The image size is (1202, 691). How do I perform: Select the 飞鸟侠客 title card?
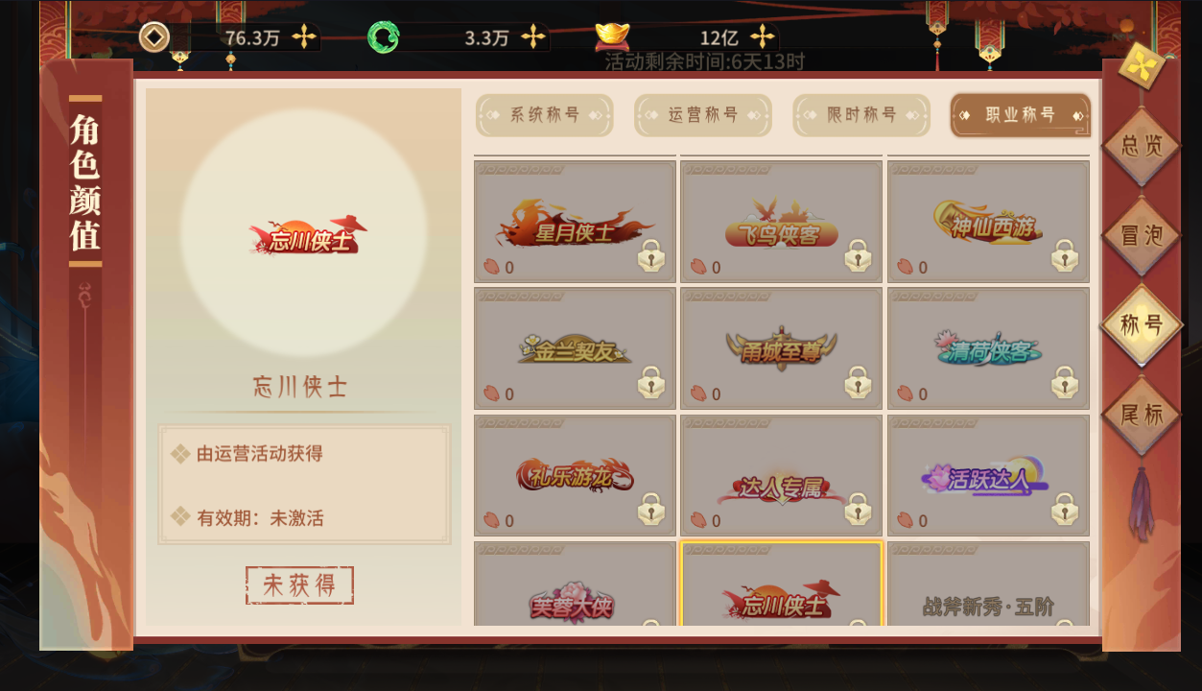(x=782, y=222)
